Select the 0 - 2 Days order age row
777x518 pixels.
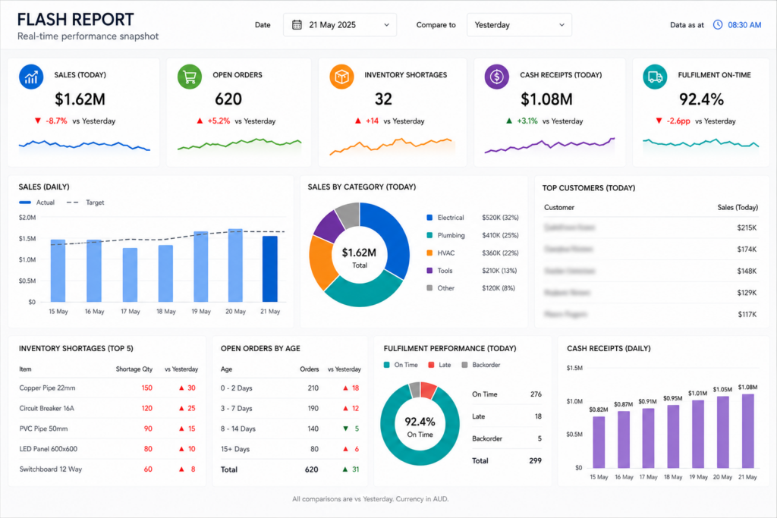click(291, 388)
